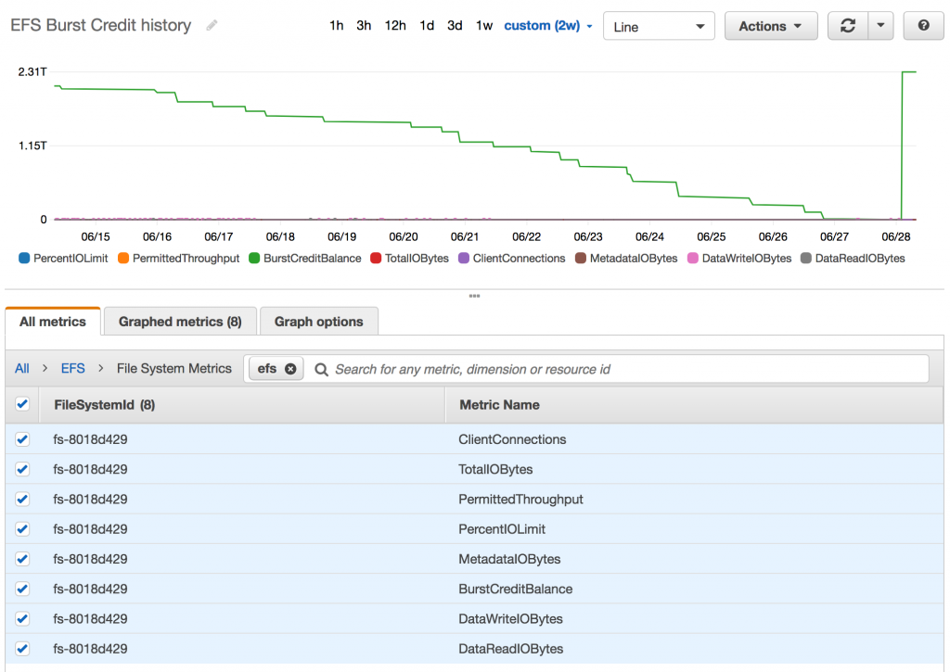Open refresh interval dropdown arrow
This screenshot has width=950, height=672.
click(881, 26)
